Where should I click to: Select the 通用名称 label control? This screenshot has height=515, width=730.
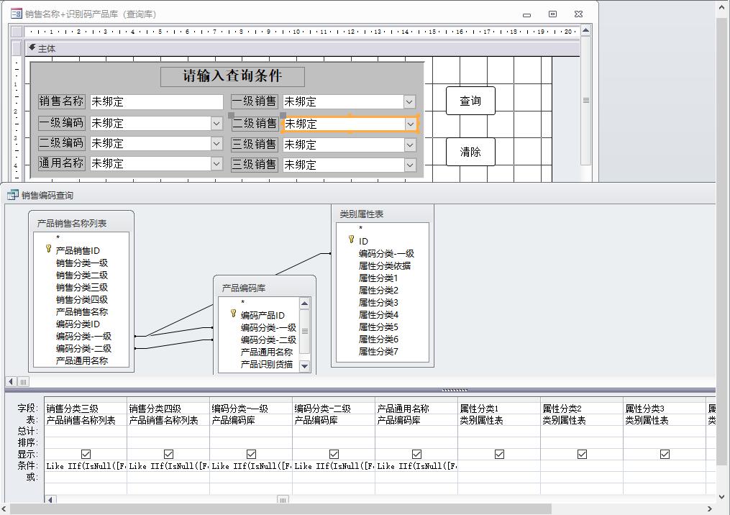pyautogui.click(x=61, y=163)
